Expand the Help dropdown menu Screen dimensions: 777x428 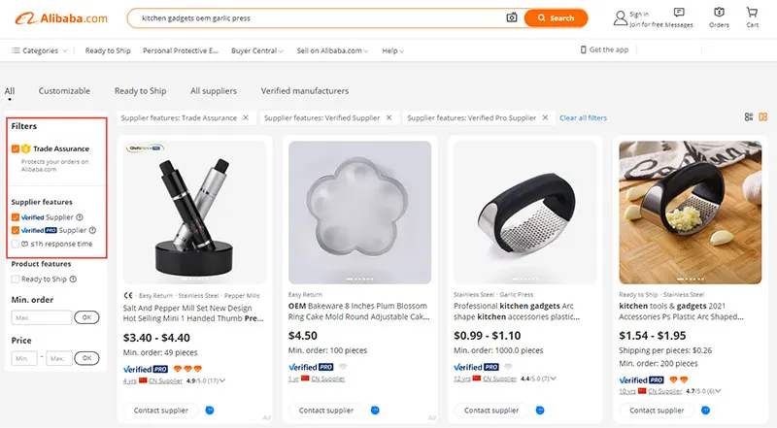392,50
